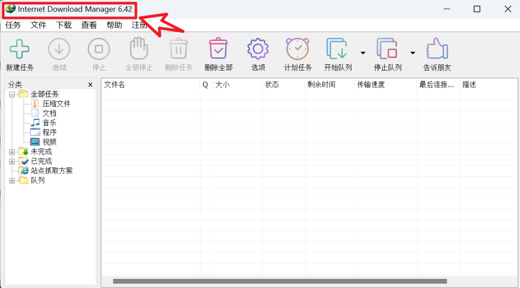Click the IDM app icon in title bar
Image resolution: width=520 pixels, height=288 pixels.
(x=10, y=9)
